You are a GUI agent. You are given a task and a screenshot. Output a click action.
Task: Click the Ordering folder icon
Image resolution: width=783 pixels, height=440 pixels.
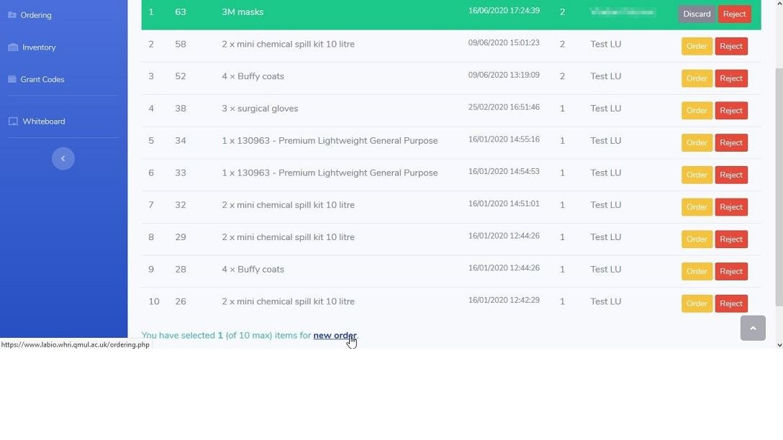click(x=12, y=15)
